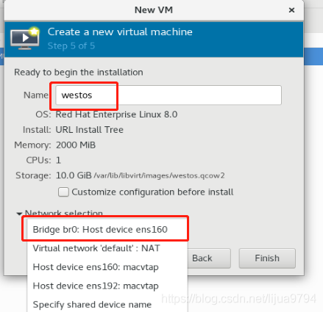Focus the Name field containing westos
Viewport: 323px width, 312px height.
pyautogui.click(x=168, y=95)
